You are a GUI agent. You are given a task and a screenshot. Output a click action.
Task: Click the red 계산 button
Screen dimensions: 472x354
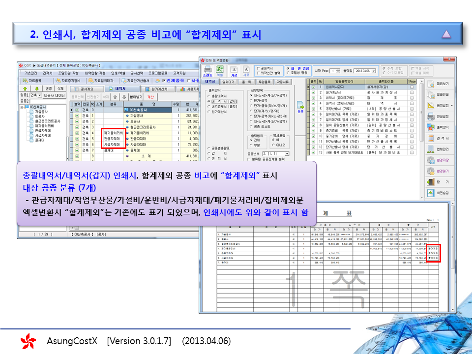[x=150, y=97]
